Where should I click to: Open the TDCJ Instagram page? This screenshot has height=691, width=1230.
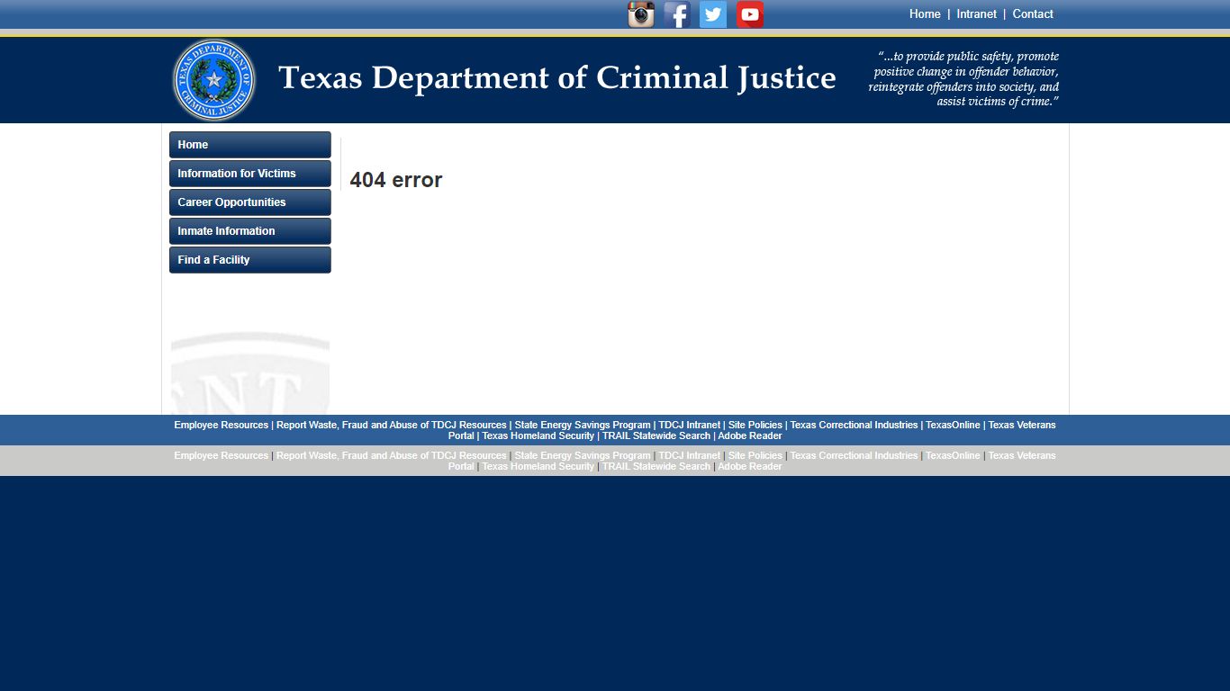pos(640,13)
